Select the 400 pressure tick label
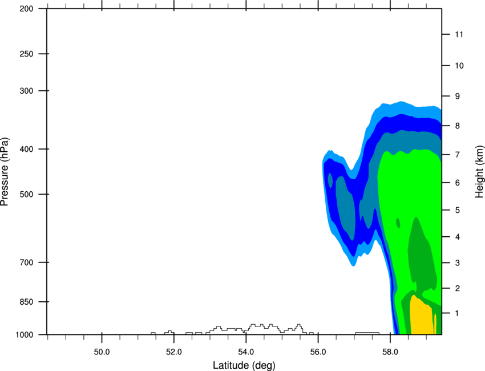Image resolution: width=485 pixels, height=371 pixels. 26,149
